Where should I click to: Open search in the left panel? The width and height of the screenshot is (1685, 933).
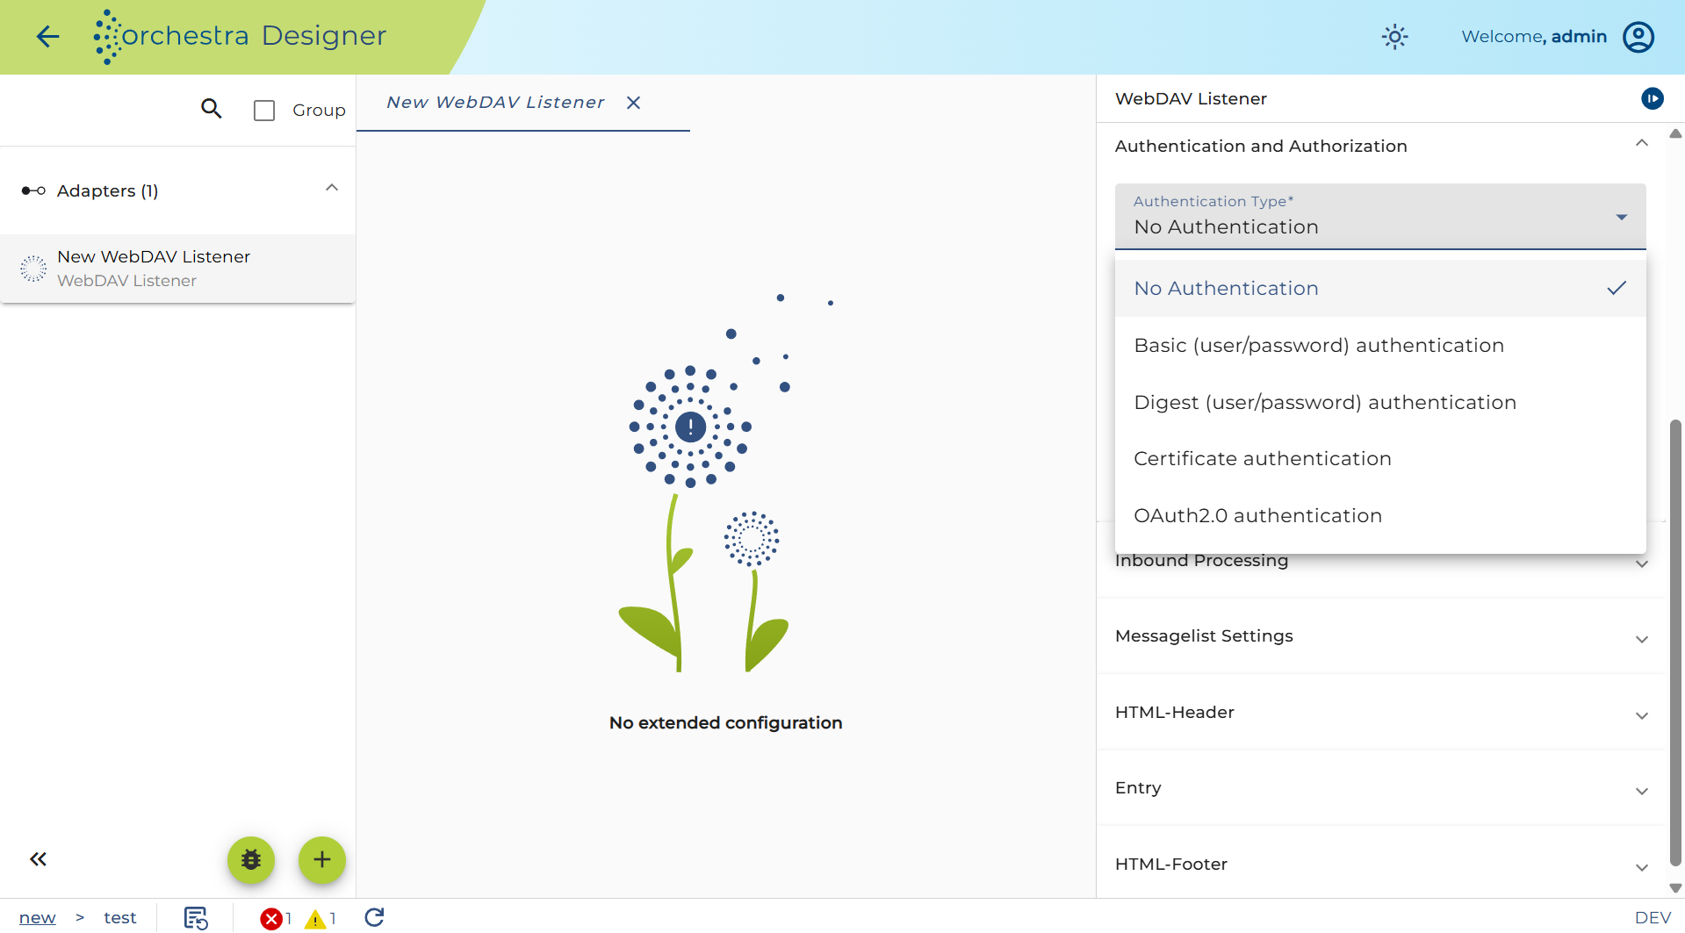pyautogui.click(x=212, y=109)
